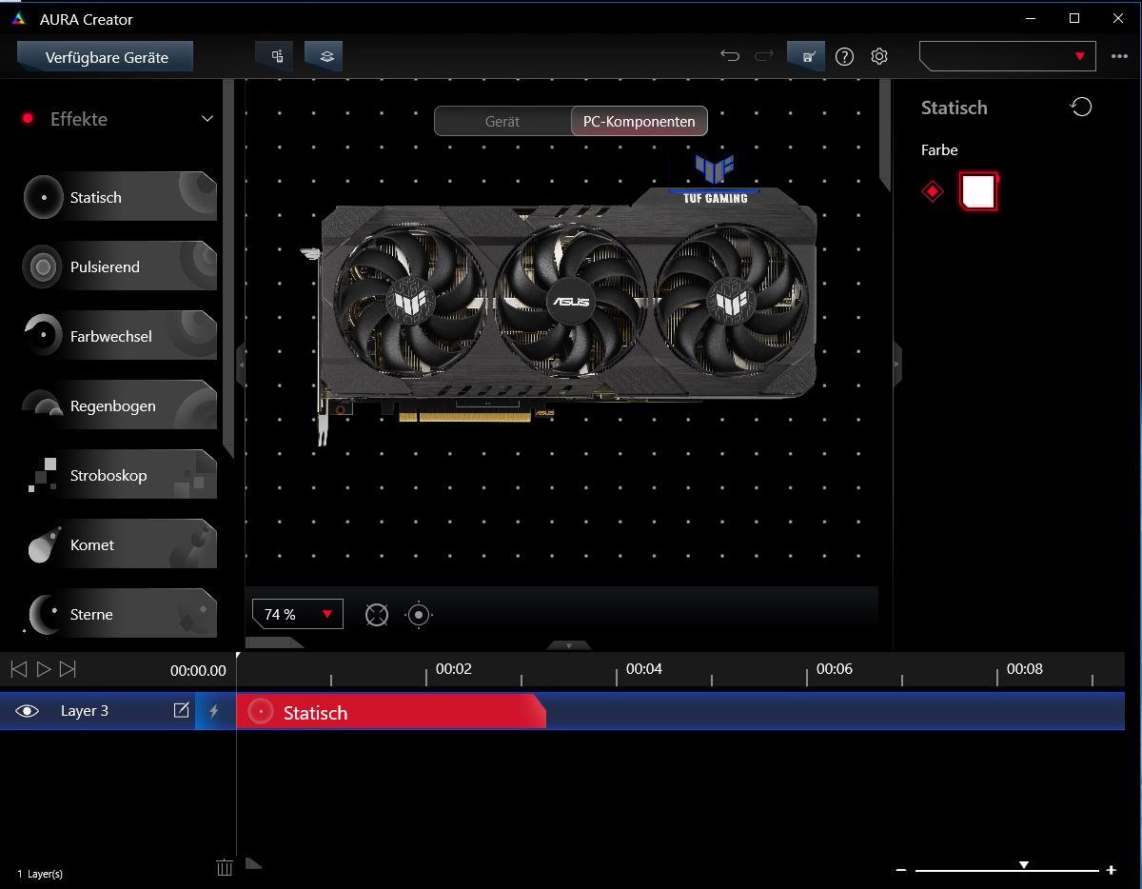This screenshot has height=889, width=1142.
Task: Click the effects list scrollbar
Action: coord(228,269)
